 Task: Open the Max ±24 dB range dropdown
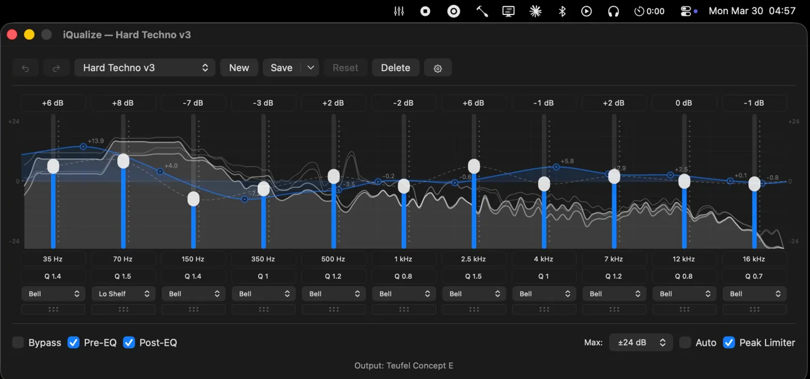(x=641, y=342)
